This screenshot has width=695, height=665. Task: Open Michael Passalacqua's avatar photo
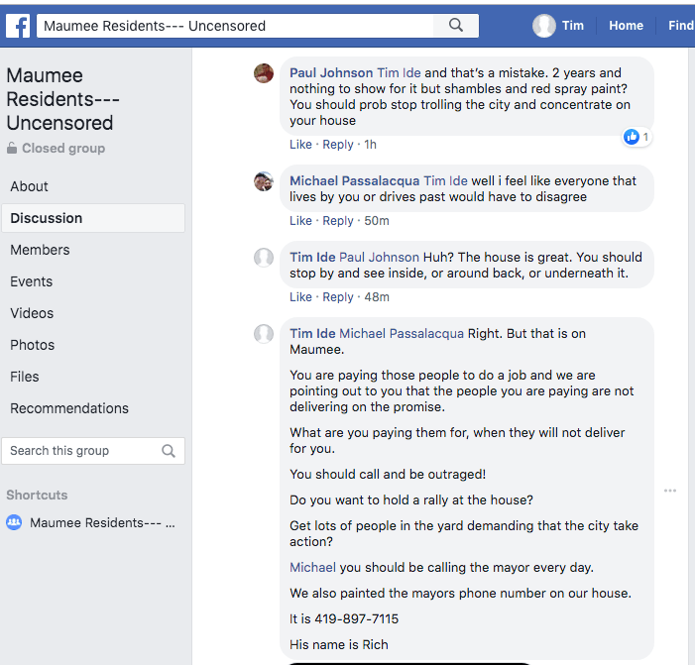coord(264,181)
